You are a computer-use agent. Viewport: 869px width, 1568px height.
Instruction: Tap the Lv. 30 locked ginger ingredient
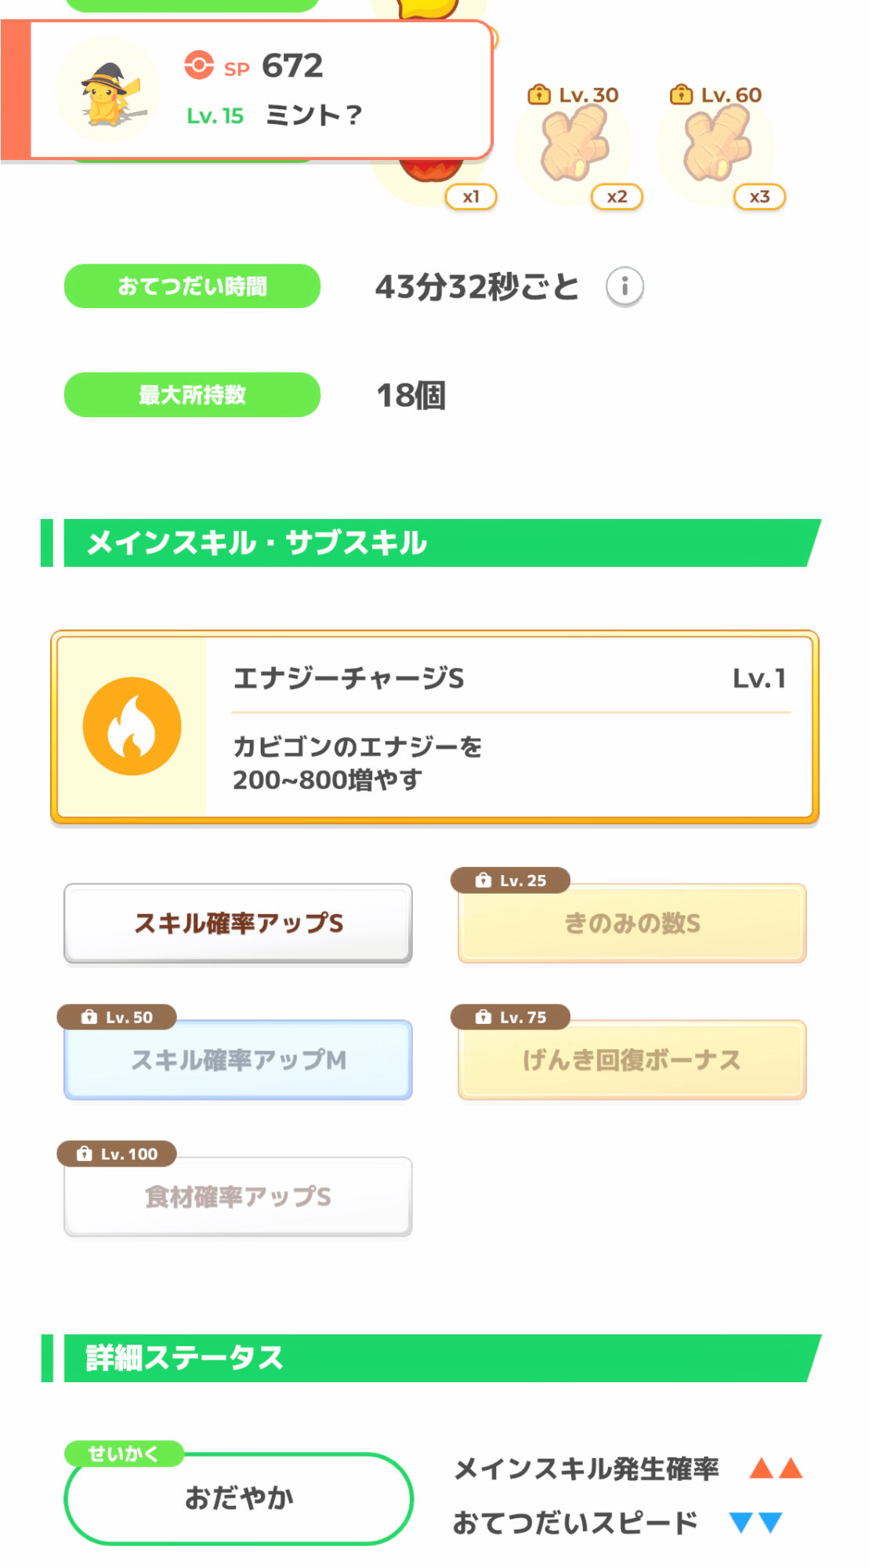574,146
